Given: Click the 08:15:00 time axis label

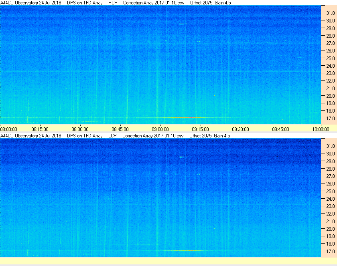Looking at the screenshot, I should pos(40,129).
